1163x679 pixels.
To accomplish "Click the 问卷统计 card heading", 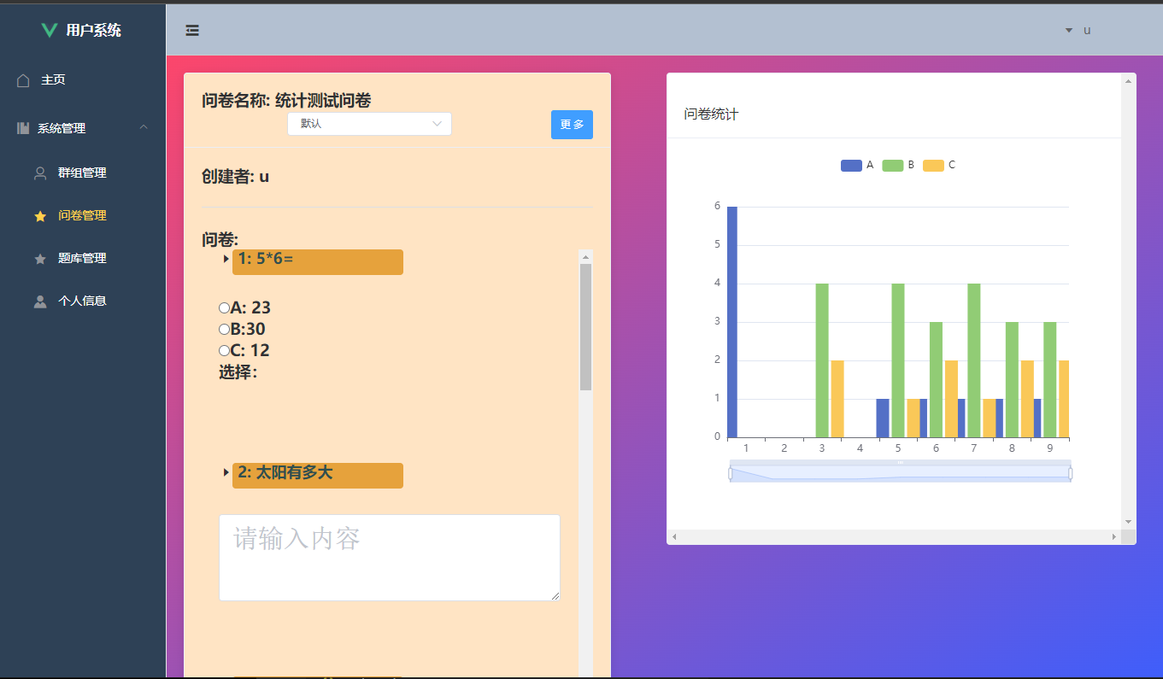I will point(711,114).
